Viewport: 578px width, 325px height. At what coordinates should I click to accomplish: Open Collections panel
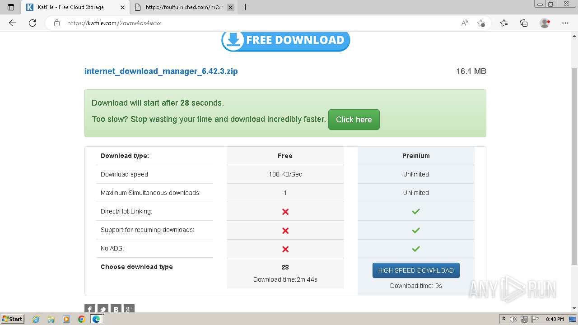click(x=524, y=23)
